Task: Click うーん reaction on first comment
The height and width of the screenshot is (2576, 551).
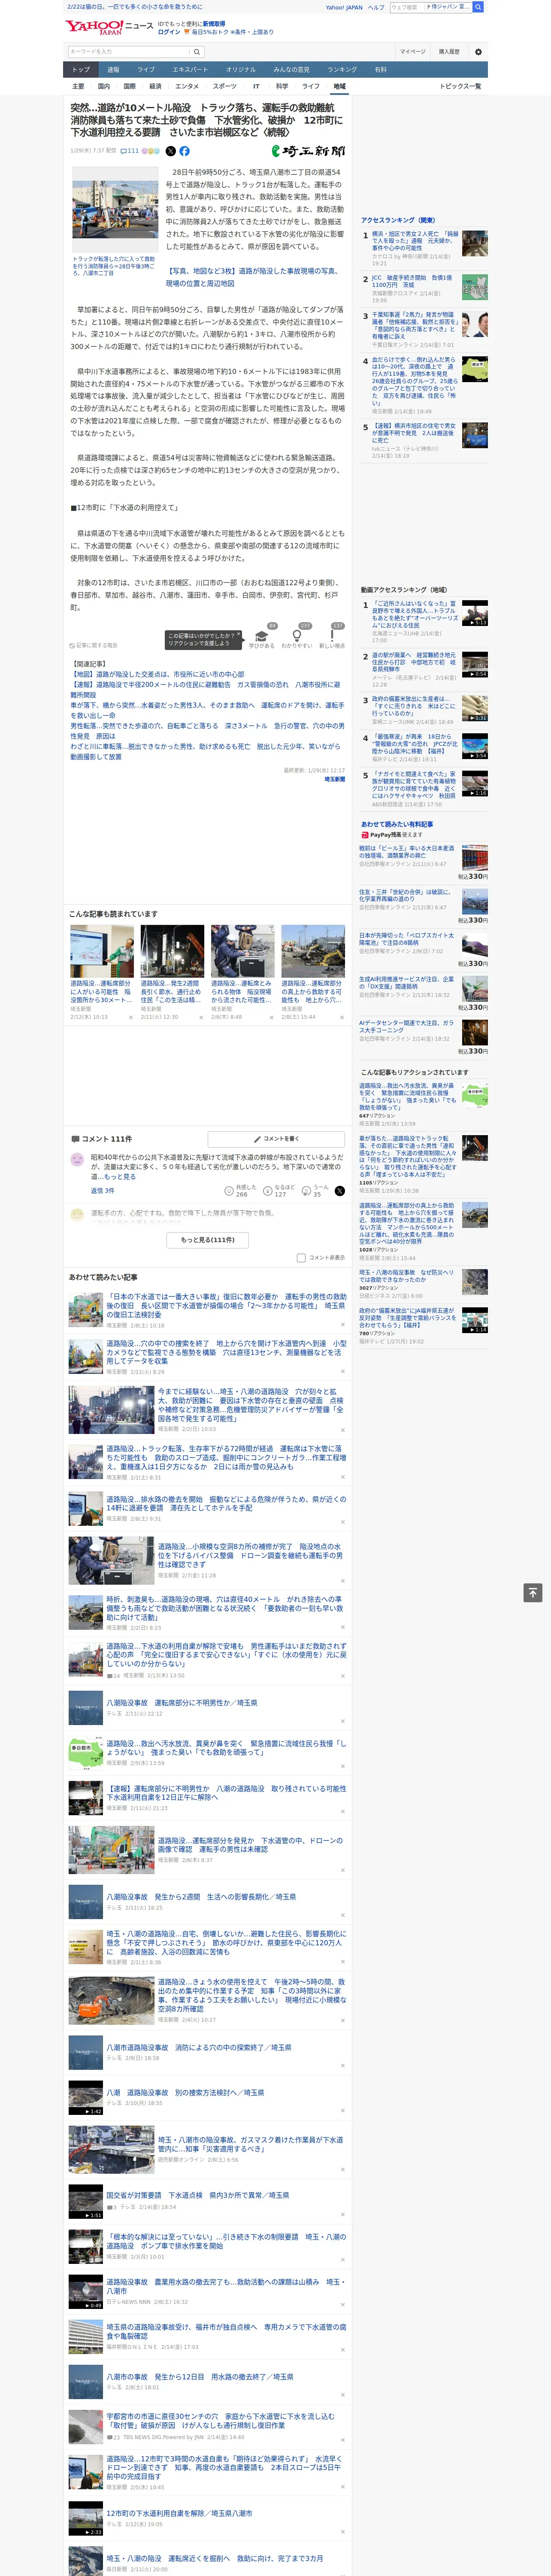Action: pyautogui.click(x=314, y=1190)
